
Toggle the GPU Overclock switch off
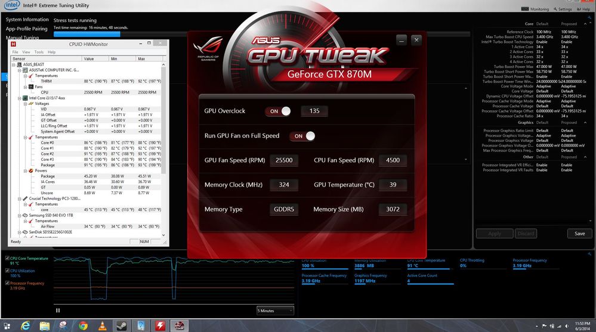pyautogui.click(x=278, y=111)
